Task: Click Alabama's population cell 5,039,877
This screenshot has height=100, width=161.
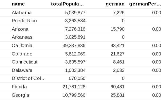Action: [x=75, y=12]
